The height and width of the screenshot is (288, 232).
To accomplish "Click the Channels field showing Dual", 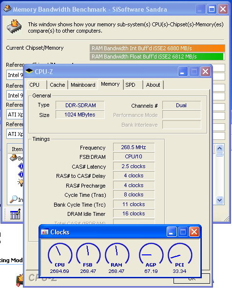I will [x=181, y=105].
